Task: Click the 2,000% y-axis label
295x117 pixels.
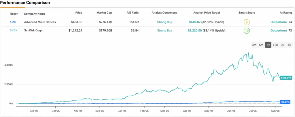Action: point(8,84)
